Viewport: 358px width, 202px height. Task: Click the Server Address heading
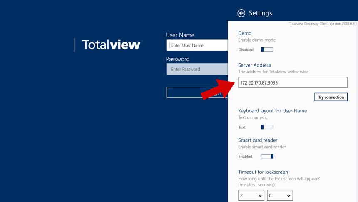click(254, 65)
